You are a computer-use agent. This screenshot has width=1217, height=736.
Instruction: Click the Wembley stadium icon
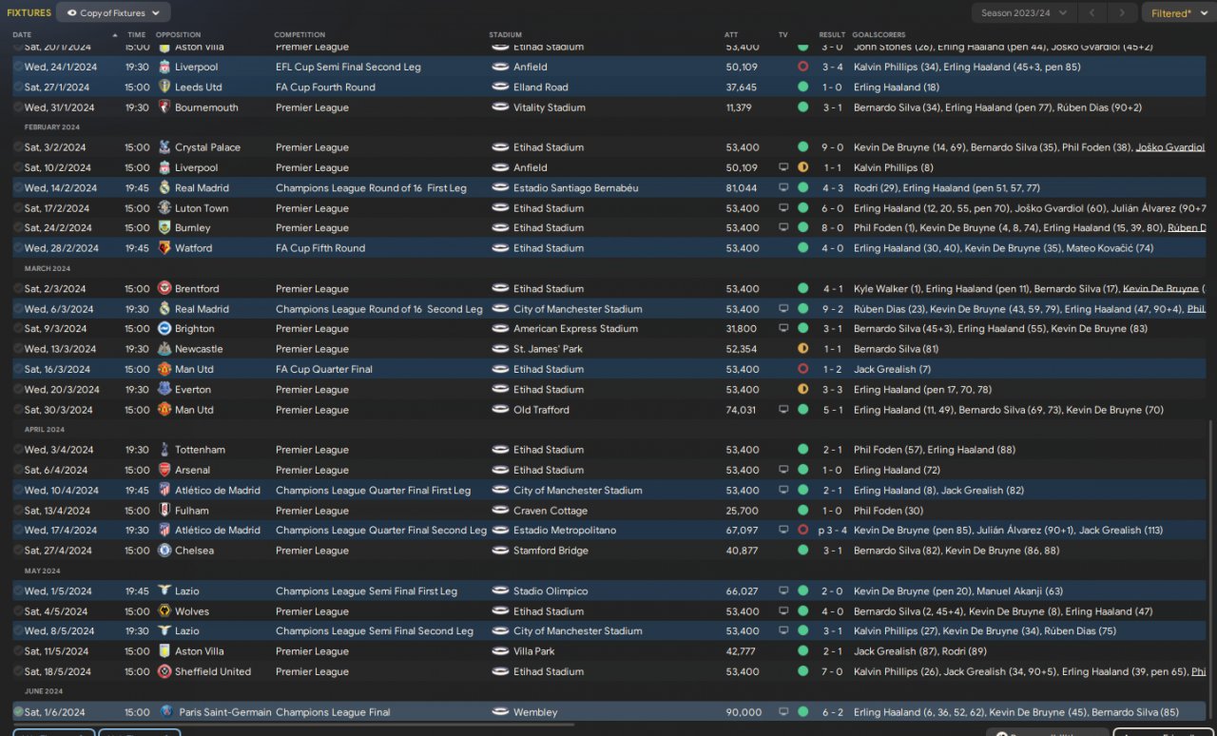coord(500,712)
